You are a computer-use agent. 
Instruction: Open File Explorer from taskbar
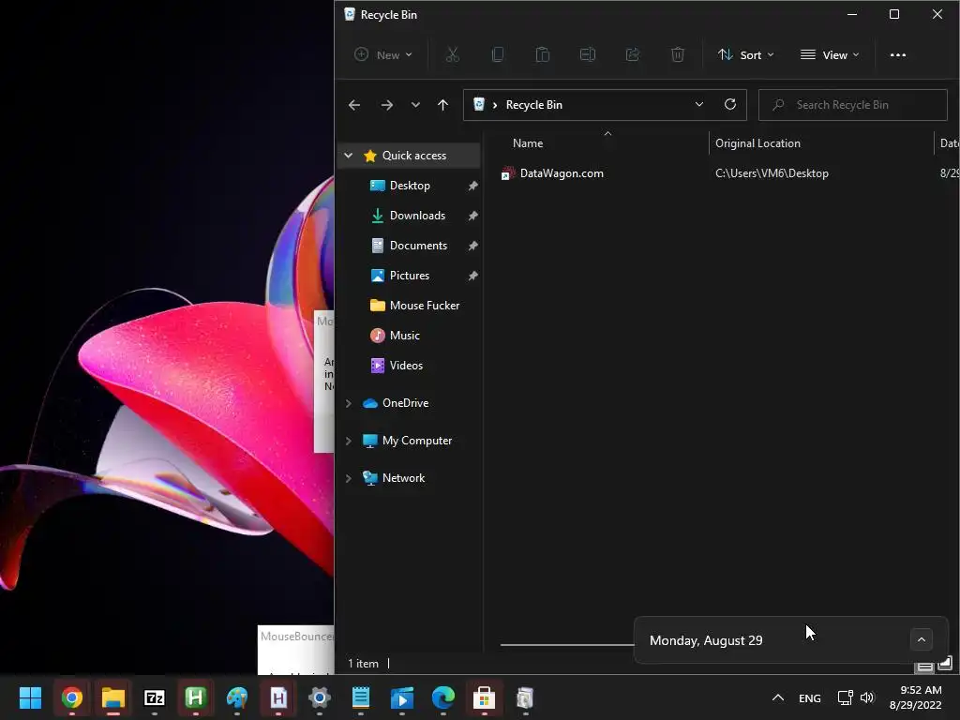pyautogui.click(x=112, y=697)
